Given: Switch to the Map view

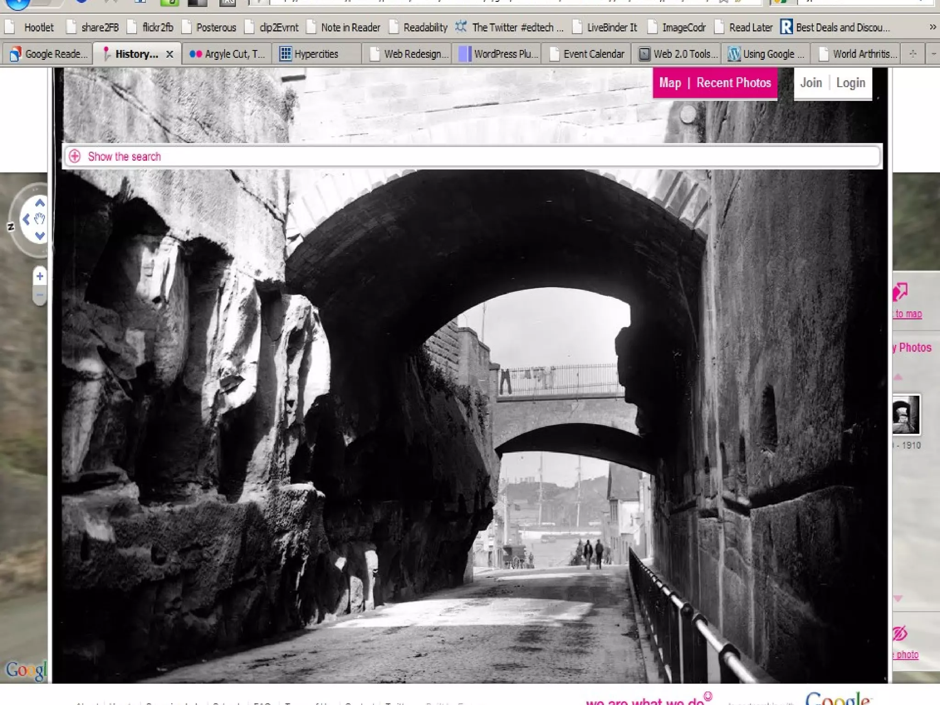Looking at the screenshot, I should tap(670, 83).
